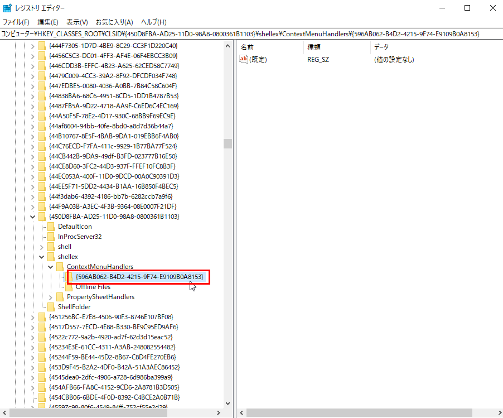Image resolution: width=503 pixels, height=418 pixels.
Task: Expand the {444F7305-1D7D-4BE9-8C29-CC3F1D220C40} key
Action: click(32, 46)
